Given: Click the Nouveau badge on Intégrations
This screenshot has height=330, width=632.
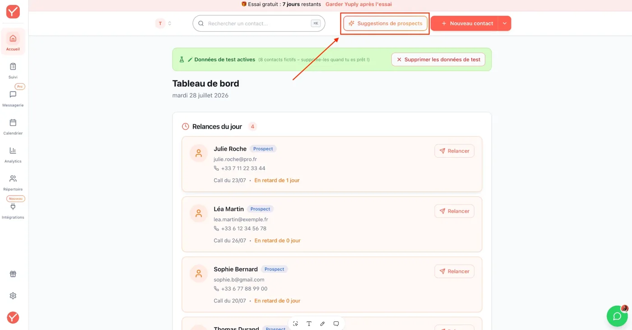Looking at the screenshot, I should pyautogui.click(x=16, y=199).
